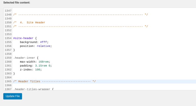
Task: Click line number 1347 in the gutter
Action: pyautogui.click(x=8, y=11)
